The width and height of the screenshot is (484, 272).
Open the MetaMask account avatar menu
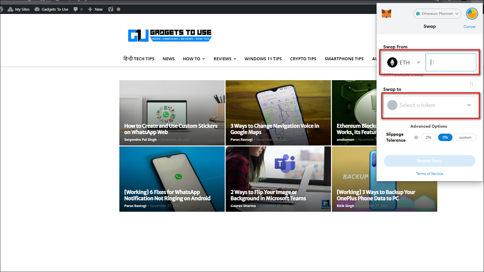(x=472, y=14)
